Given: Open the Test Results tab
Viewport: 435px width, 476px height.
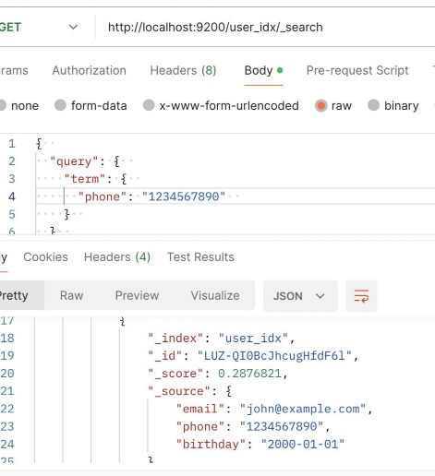Looking at the screenshot, I should click(200, 257).
